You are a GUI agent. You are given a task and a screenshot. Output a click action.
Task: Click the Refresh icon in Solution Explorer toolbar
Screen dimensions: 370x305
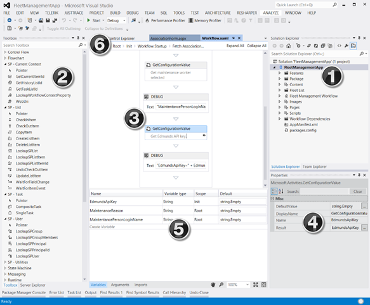tap(315, 46)
